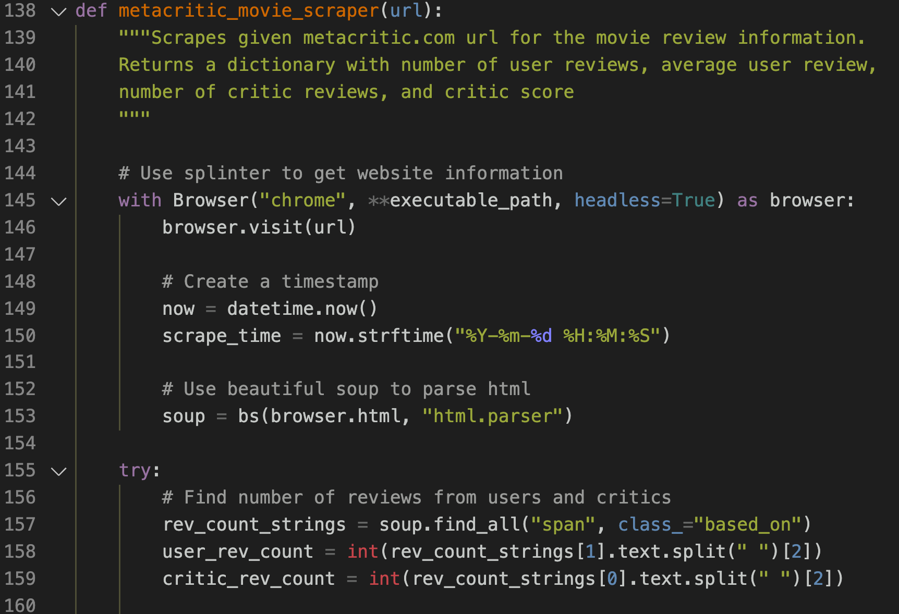Collapse the metacritic_movie_scraper function fold chevron
Screen dimensions: 899x614
pyautogui.click(x=59, y=11)
